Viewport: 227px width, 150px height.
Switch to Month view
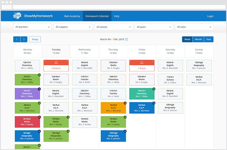pyautogui.click(x=198, y=39)
